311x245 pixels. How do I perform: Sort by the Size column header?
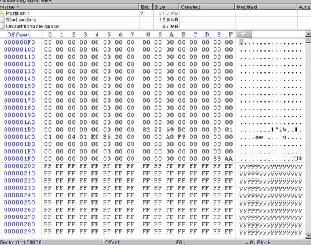pyautogui.click(x=166, y=7)
